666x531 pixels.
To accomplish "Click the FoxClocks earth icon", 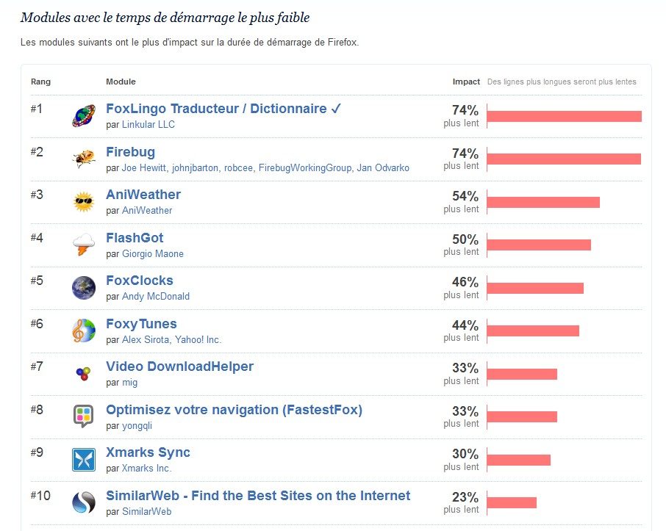I will pyautogui.click(x=84, y=288).
